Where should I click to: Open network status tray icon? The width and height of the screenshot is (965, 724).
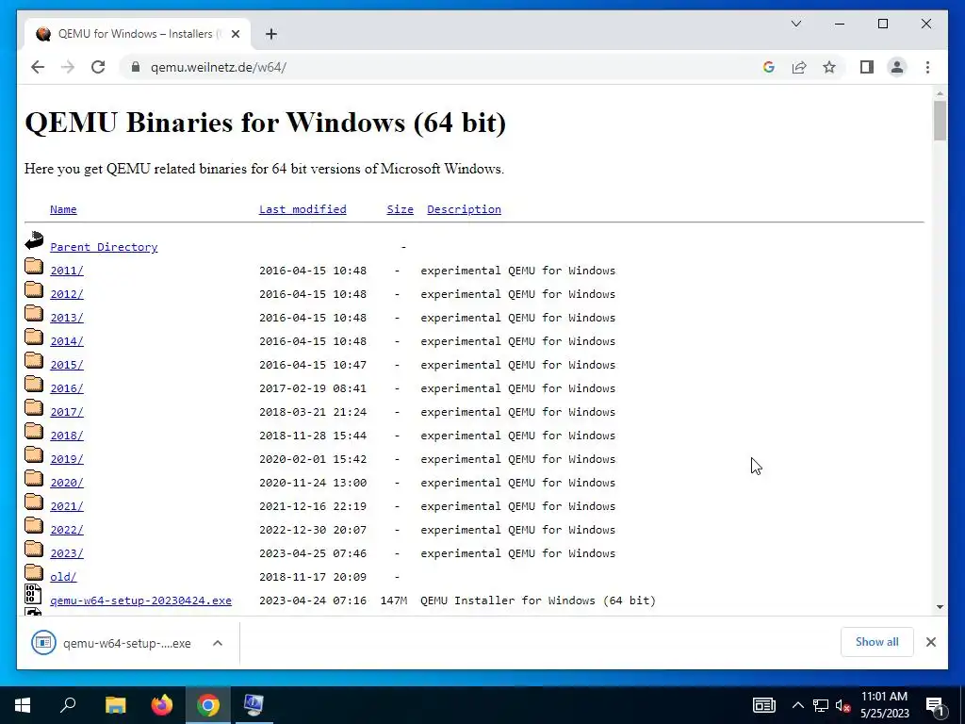tap(821, 705)
